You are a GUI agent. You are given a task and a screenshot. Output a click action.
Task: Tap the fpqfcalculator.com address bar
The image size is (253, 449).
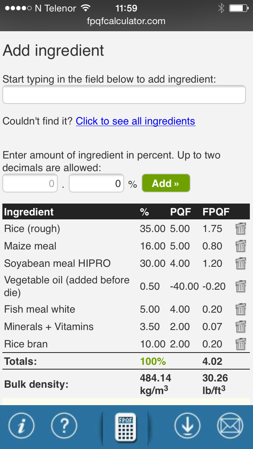point(126,21)
